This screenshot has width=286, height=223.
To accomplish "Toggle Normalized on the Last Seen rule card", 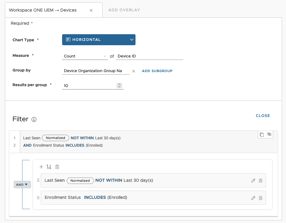I will click(80, 181).
